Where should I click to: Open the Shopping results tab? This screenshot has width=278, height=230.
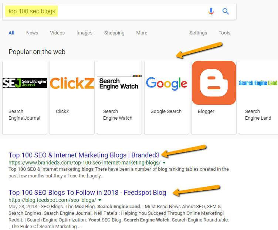tap(114, 33)
